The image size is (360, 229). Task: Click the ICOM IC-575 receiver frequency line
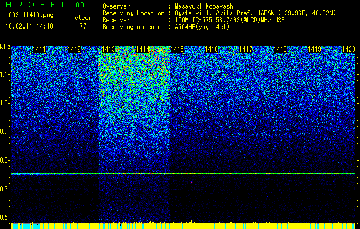click(x=230, y=20)
